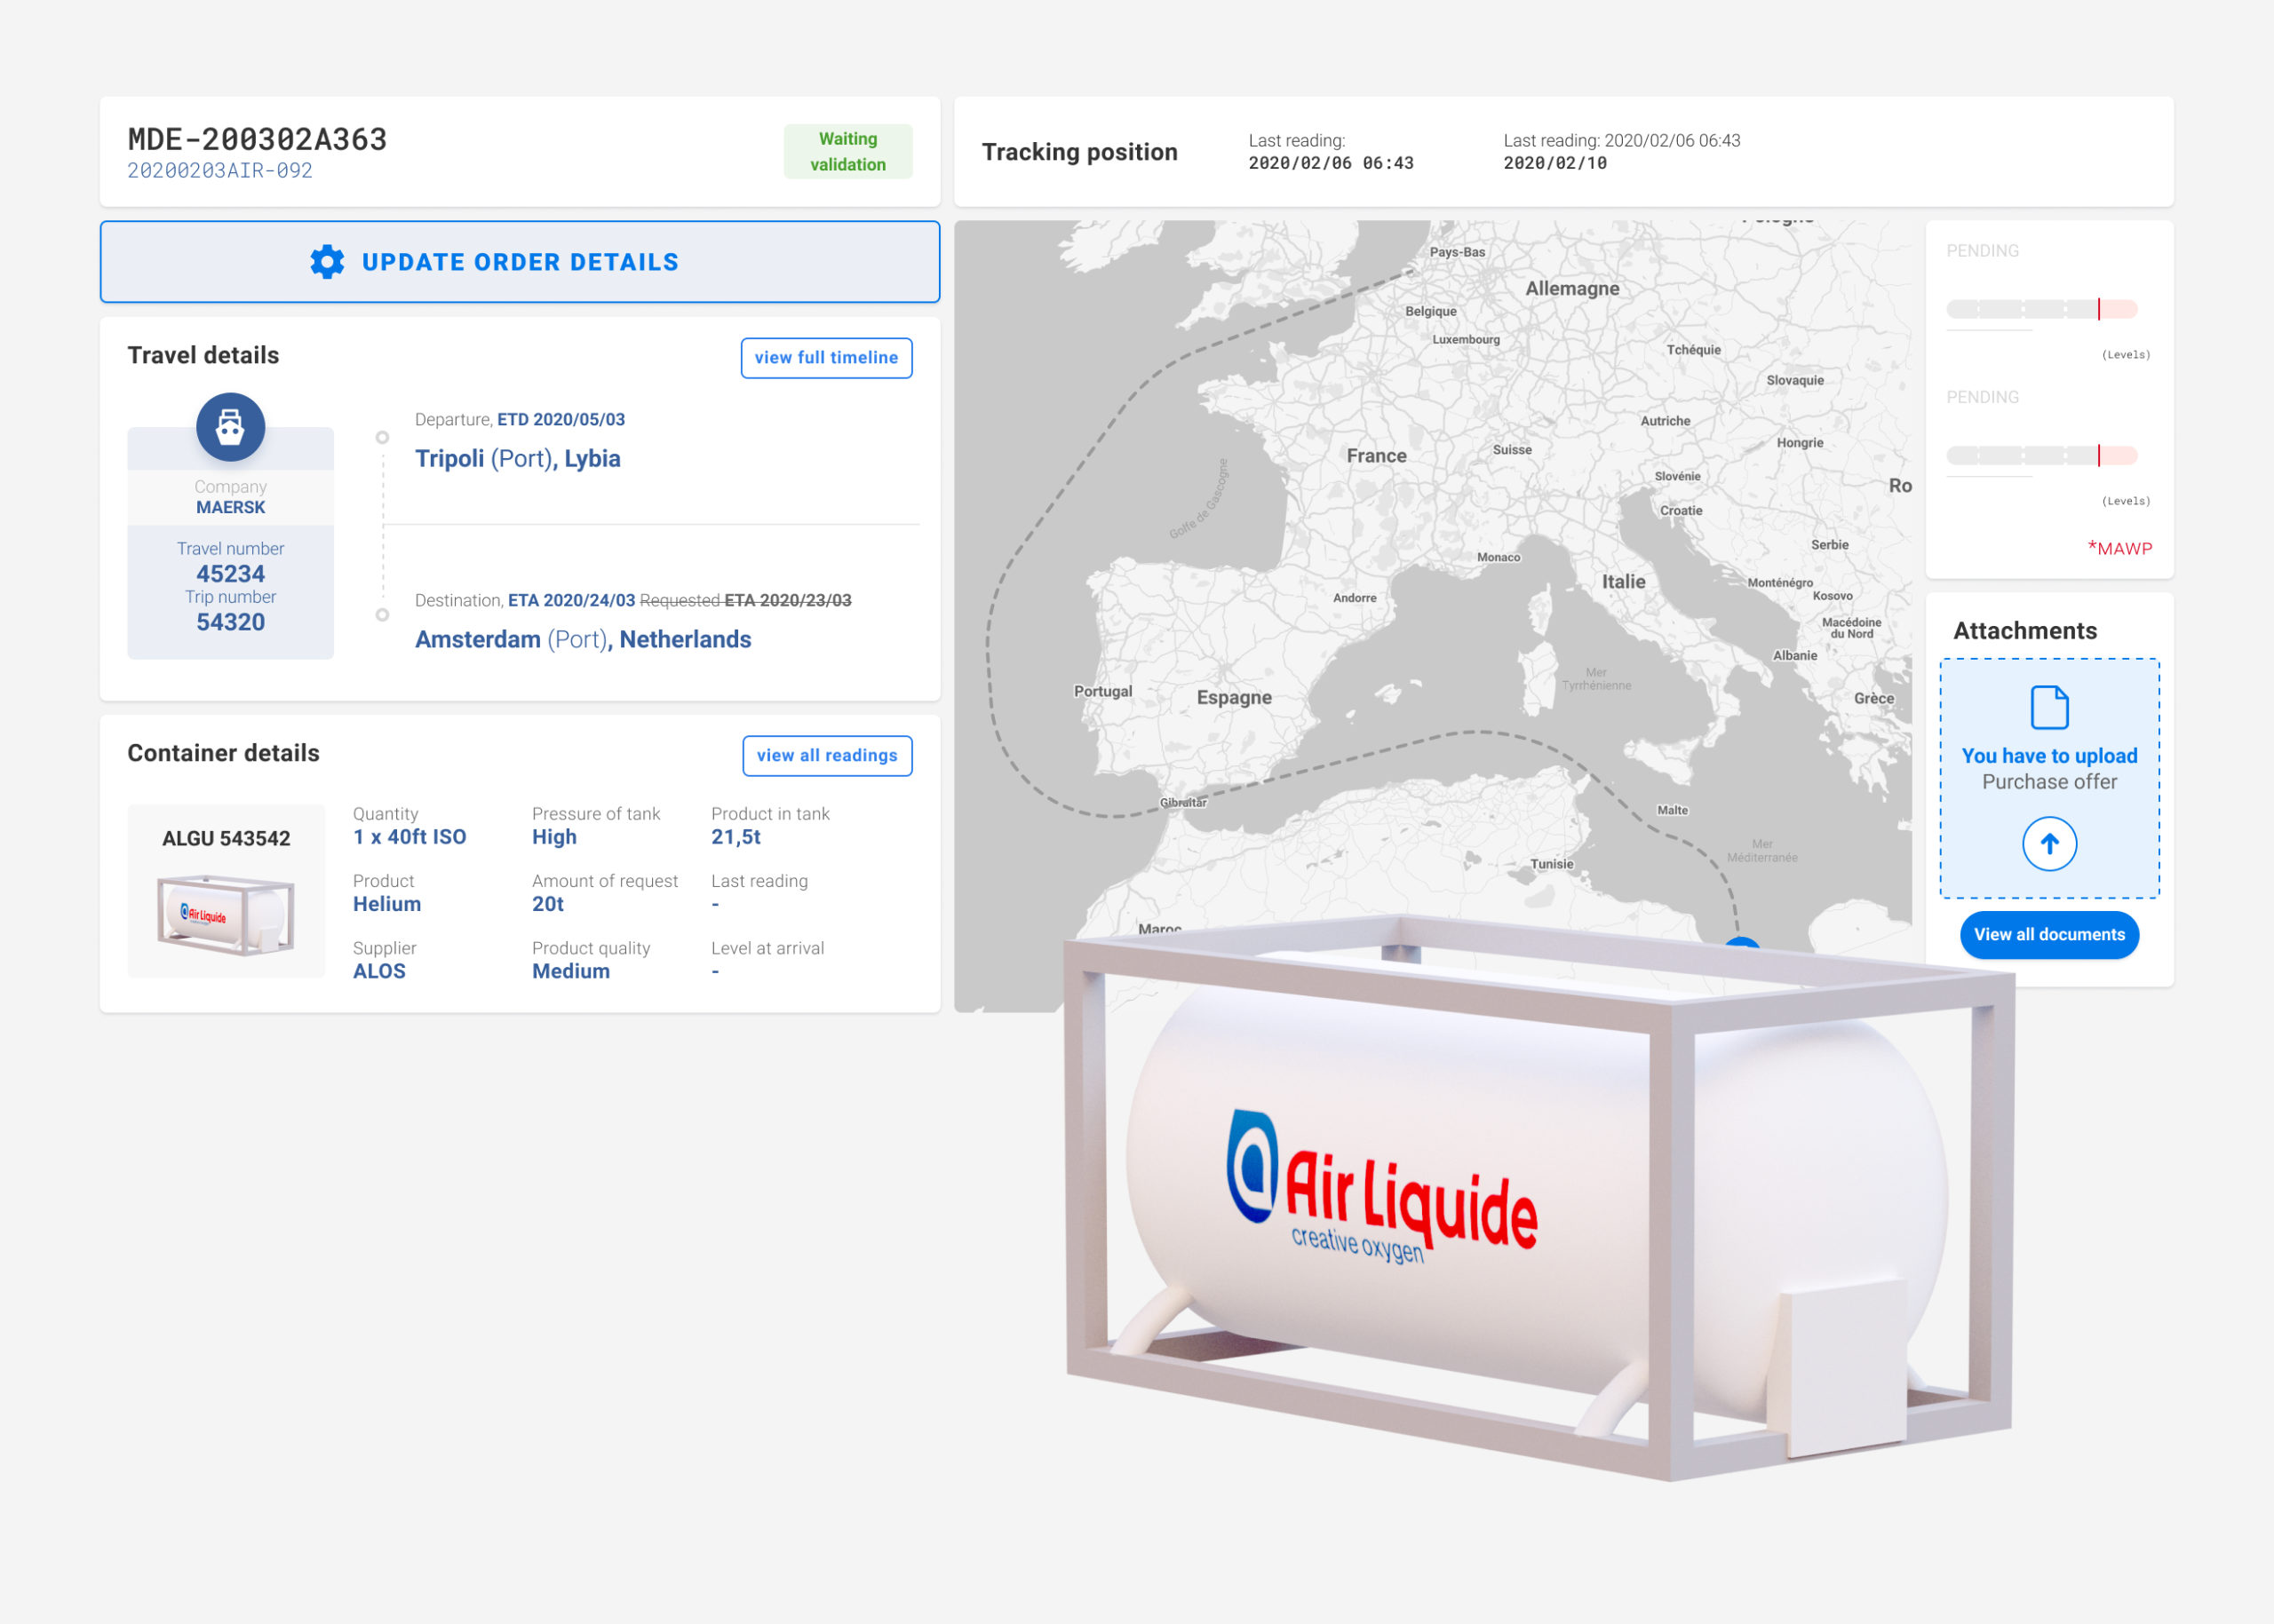Click the Tracking position heading
This screenshot has width=2274, height=1624.
(1079, 152)
